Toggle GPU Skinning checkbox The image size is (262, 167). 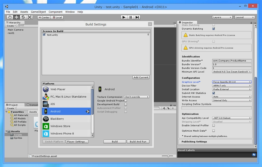click(213, 42)
